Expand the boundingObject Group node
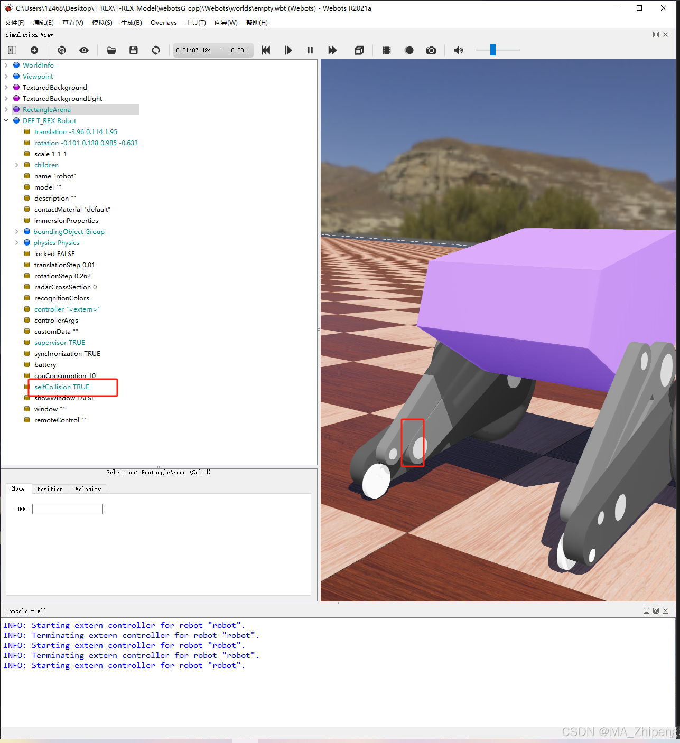The width and height of the screenshot is (680, 743). [x=16, y=231]
